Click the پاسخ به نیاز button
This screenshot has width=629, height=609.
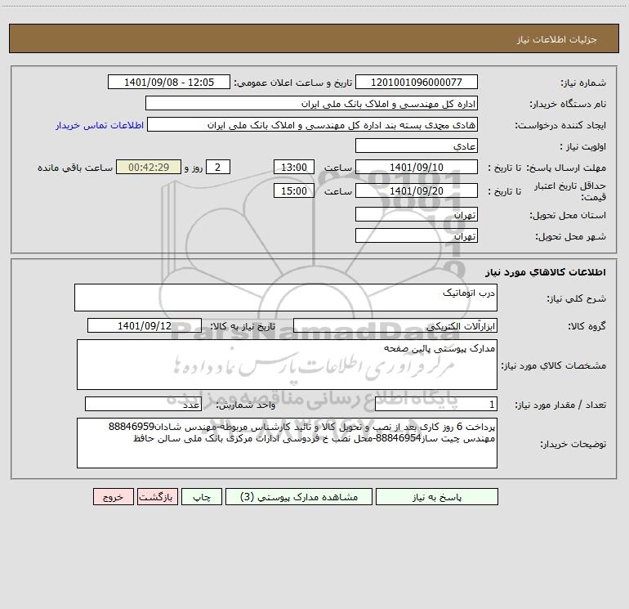436,496
